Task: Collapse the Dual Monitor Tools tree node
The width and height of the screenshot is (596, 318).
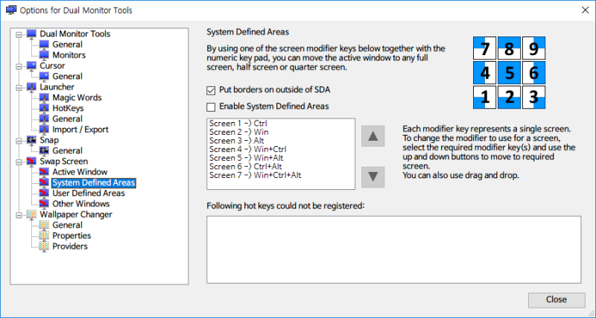Action: point(19,34)
